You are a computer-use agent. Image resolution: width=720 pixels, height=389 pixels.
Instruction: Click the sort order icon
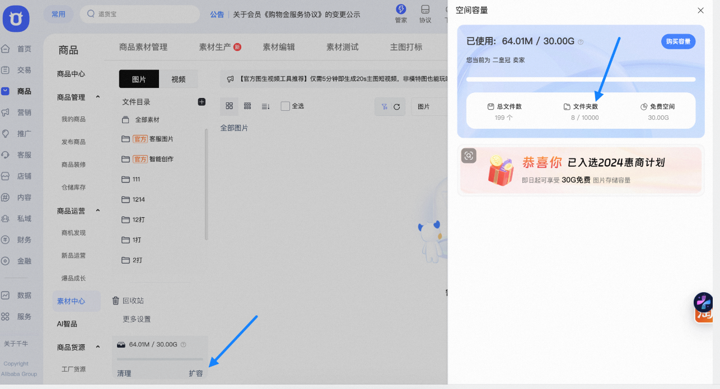tap(266, 106)
